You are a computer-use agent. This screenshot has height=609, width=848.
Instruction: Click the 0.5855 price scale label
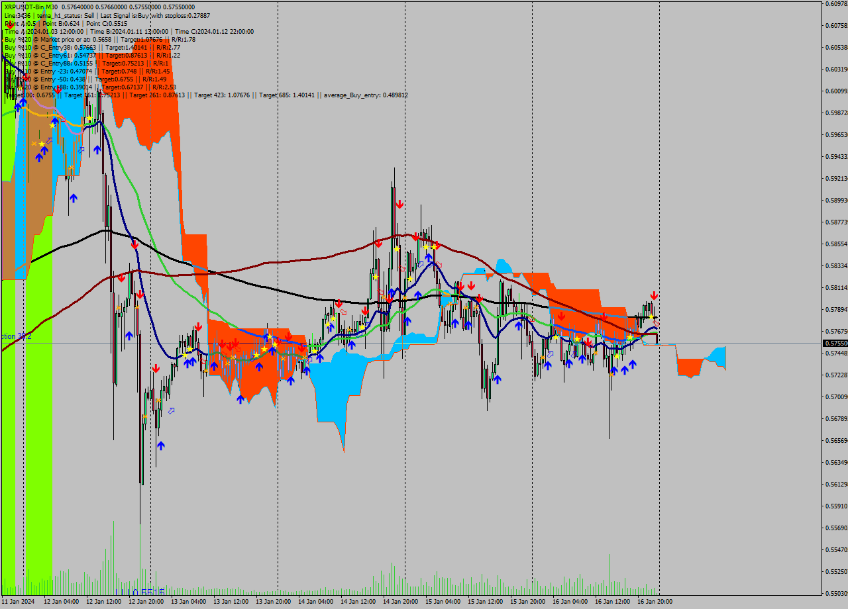(837, 244)
